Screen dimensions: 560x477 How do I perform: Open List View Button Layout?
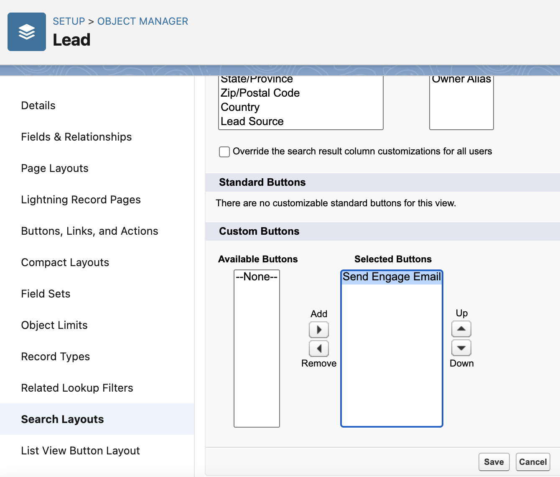click(x=81, y=451)
